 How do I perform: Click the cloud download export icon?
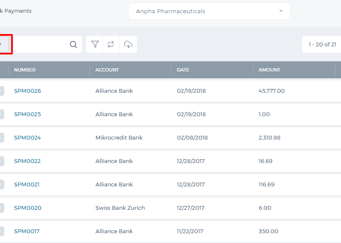tap(128, 44)
